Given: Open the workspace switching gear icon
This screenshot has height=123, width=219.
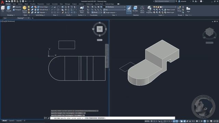Looking at the screenshot, I should tap(197, 121).
